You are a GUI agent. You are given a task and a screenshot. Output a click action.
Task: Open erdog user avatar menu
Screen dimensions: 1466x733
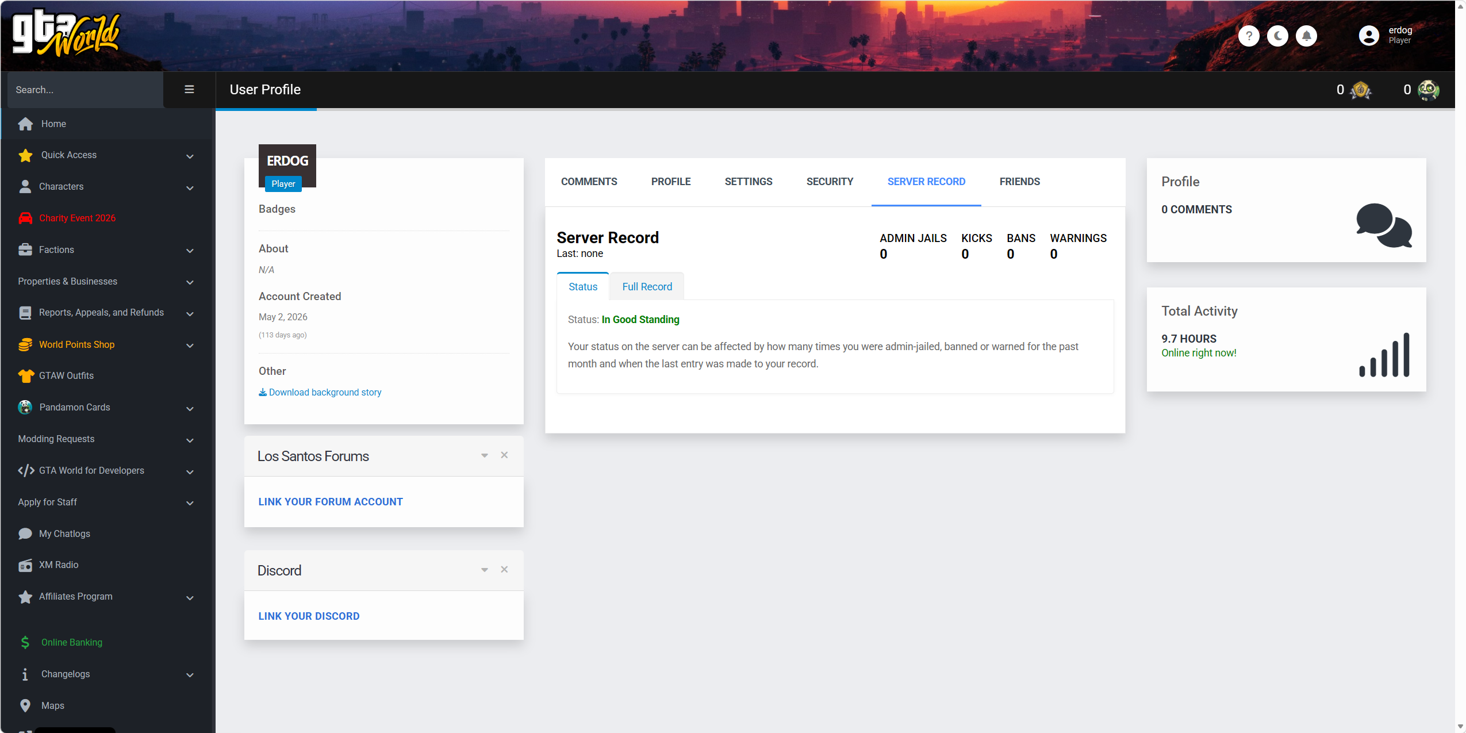pos(1369,36)
